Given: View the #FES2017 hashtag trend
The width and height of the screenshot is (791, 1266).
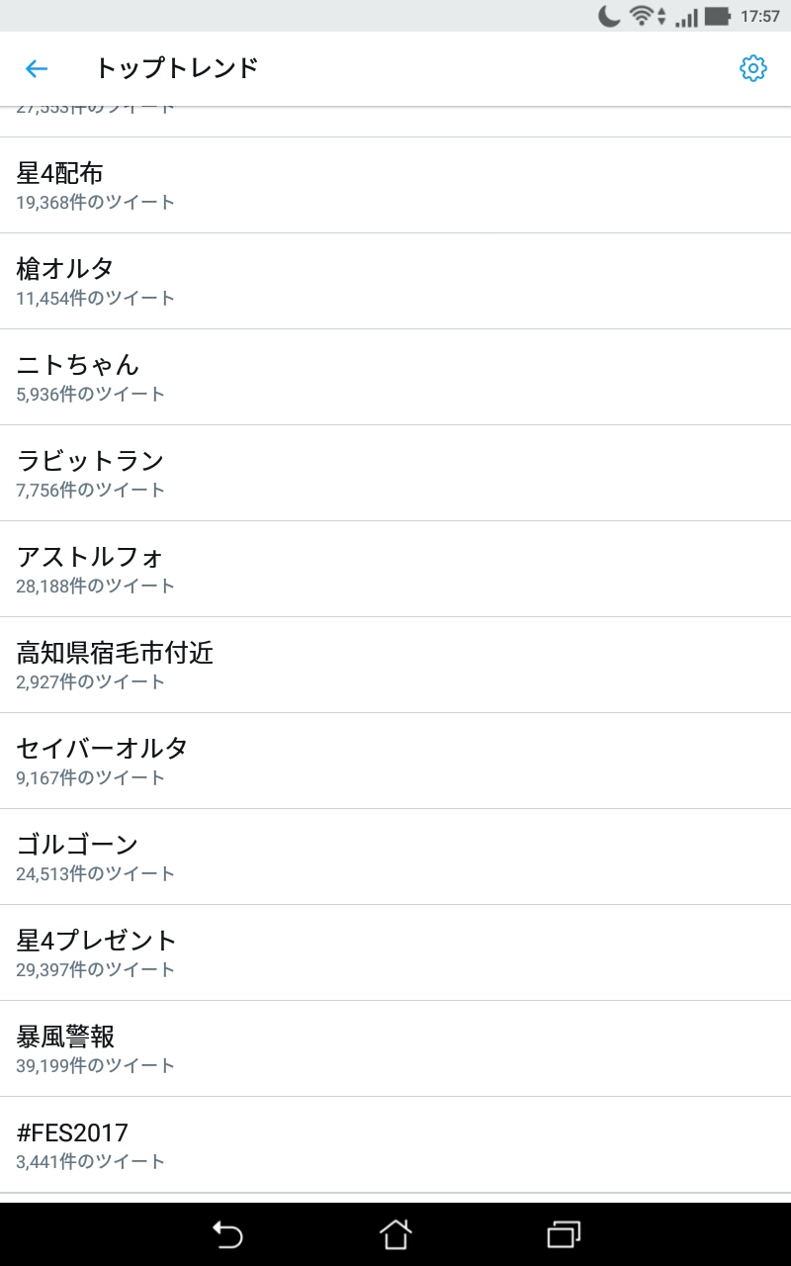Looking at the screenshot, I should click(395, 1144).
